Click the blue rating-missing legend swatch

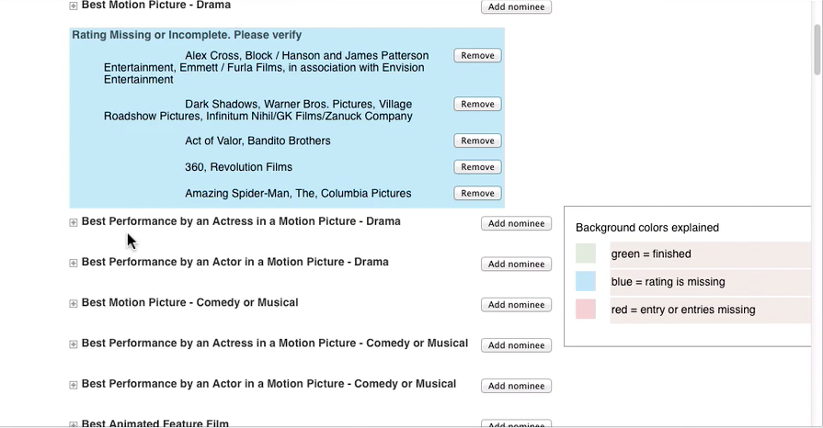586,282
